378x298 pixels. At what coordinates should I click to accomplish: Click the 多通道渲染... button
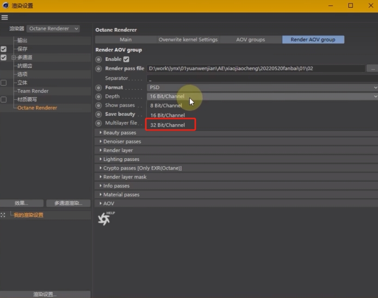(x=68, y=203)
